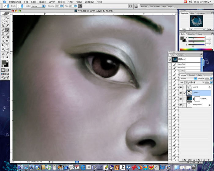Switch to the Paths tab
Screen dimensions: 214x171
(x=200, y=75)
